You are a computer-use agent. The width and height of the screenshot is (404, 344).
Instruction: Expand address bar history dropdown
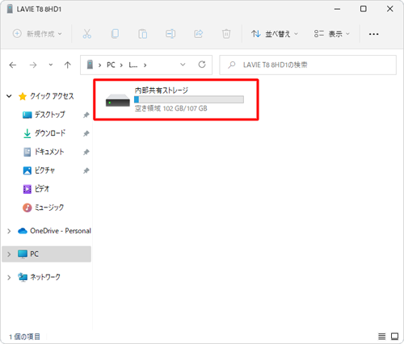point(183,65)
